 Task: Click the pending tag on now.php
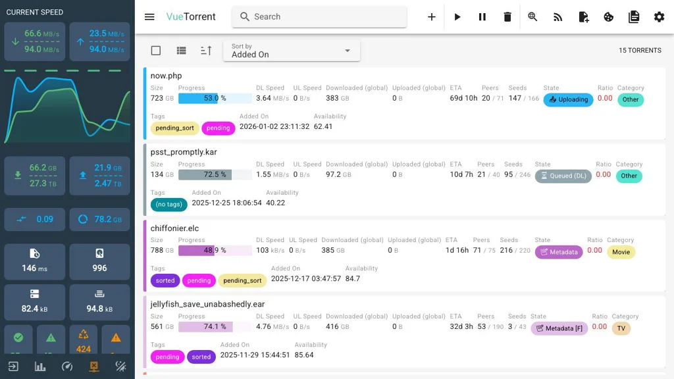click(x=218, y=128)
